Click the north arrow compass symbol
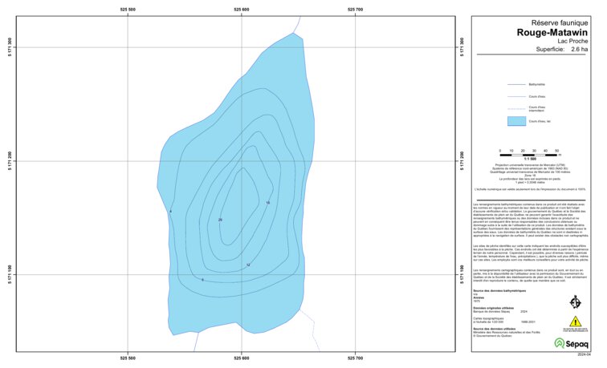Viewport: 607px width, 368px height. (x=575, y=302)
